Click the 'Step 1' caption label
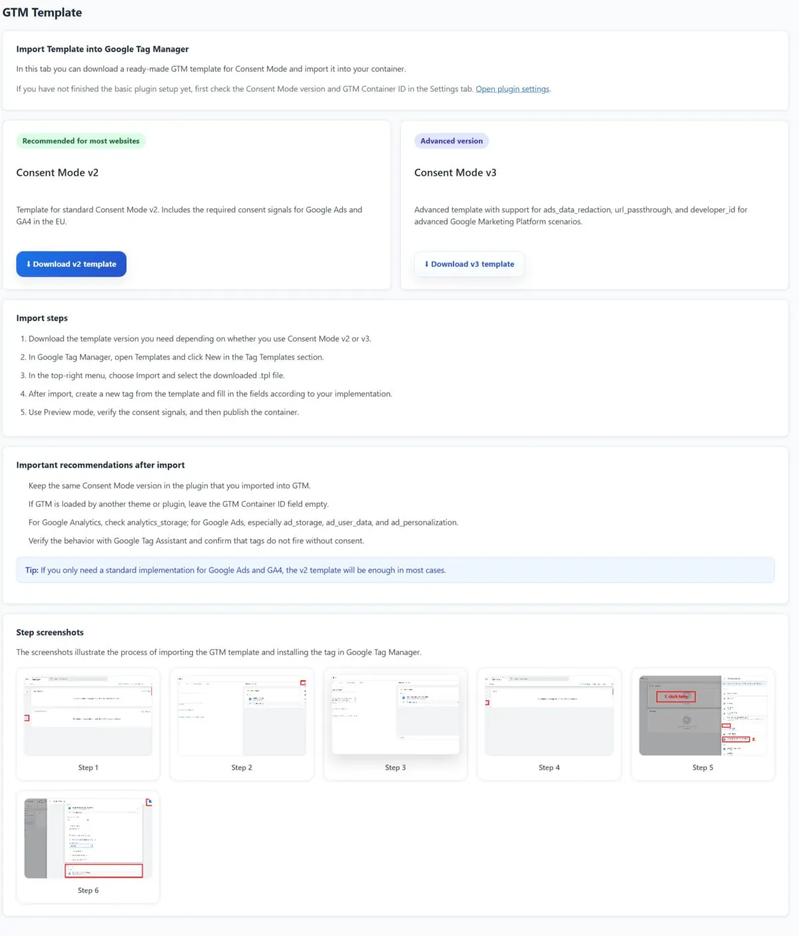The image size is (799, 936). click(88, 768)
